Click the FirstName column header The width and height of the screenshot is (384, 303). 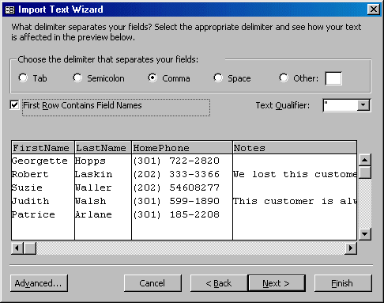point(43,148)
